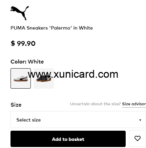Click the small arrow in the size selector
The width and height of the screenshot is (146, 148).
tap(140, 120)
